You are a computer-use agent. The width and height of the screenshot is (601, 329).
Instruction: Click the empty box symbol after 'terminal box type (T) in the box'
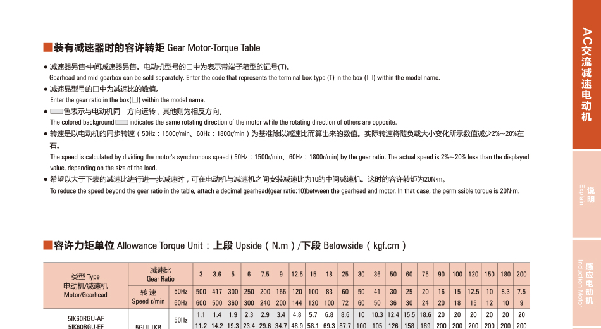pyautogui.click(x=371, y=78)
